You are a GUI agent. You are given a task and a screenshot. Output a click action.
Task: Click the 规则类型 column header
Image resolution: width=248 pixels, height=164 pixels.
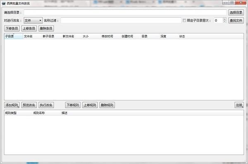(18, 113)
